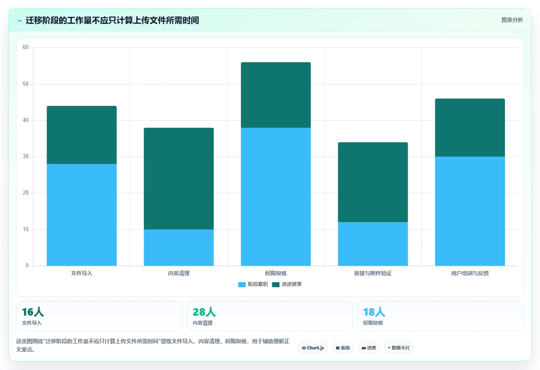
Task: Click the y-axis value 50
Action: coord(26,84)
